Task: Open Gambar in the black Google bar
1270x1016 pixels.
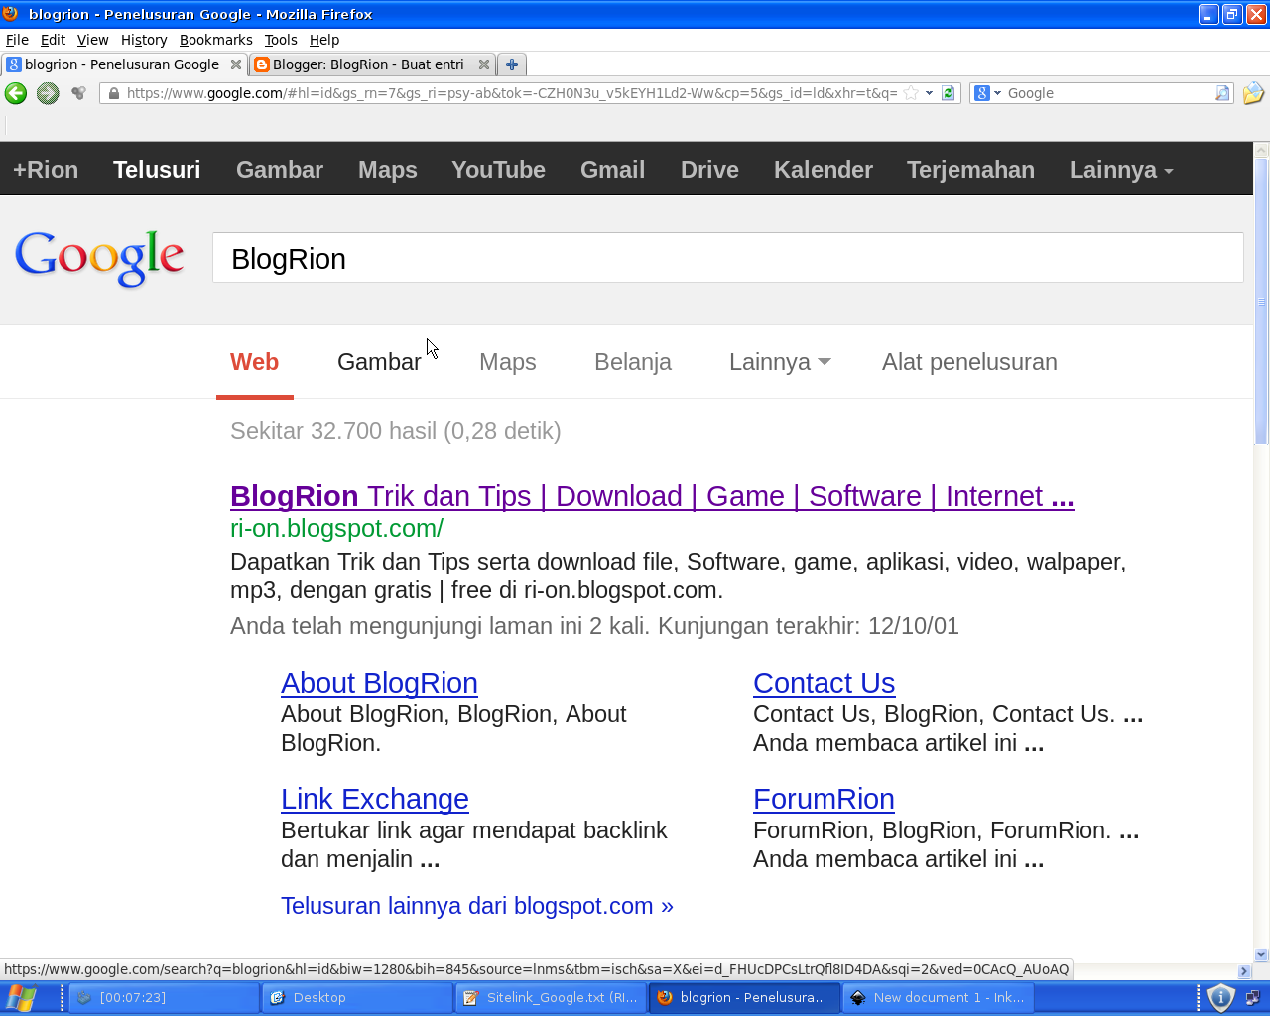Action: [x=280, y=170]
